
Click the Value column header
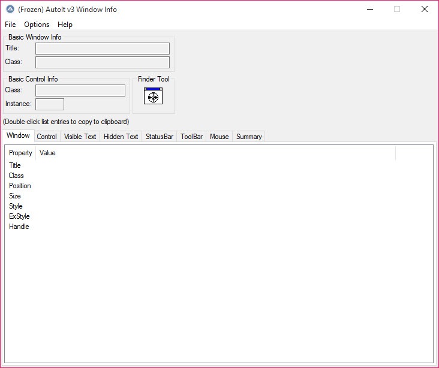[215, 153]
